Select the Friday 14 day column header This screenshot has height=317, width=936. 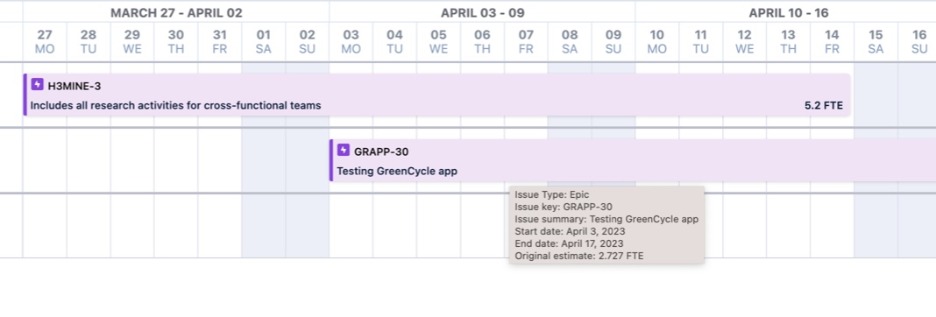(832, 42)
